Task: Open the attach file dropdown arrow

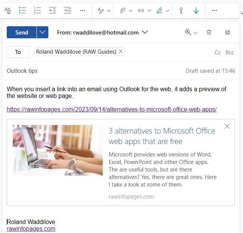Action: [130, 11]
